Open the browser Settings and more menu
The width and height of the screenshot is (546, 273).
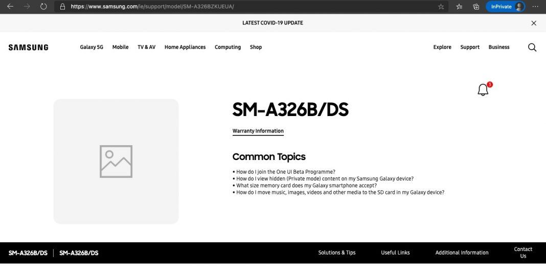[x=535, y=7]
